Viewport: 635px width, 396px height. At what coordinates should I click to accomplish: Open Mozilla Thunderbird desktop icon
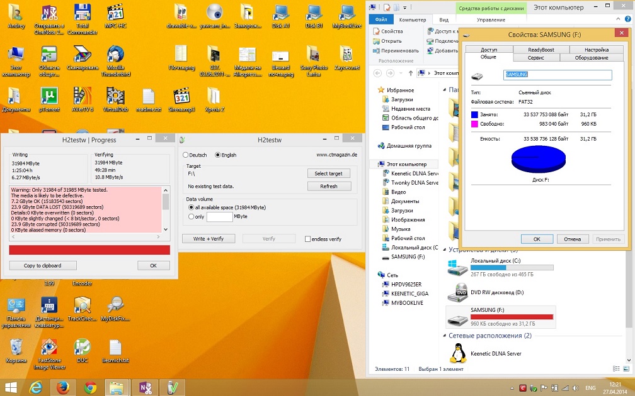(x=115, y=60)
